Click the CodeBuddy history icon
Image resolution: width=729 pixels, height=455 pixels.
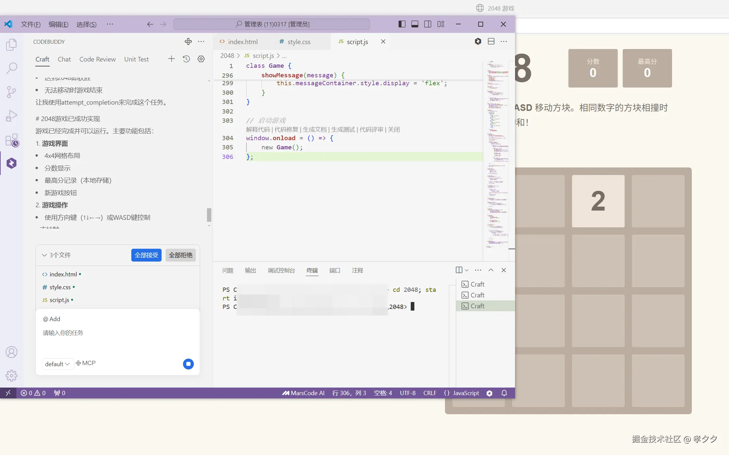tap(186, 59)
